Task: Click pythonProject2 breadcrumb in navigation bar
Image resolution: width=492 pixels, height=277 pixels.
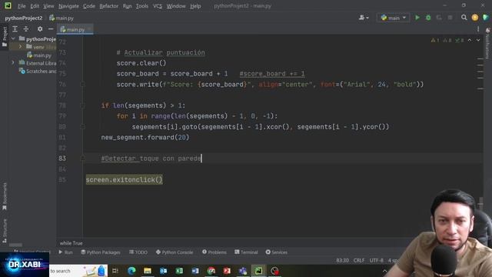Action: point(24,18)
